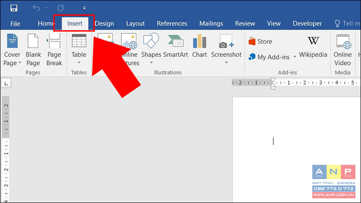Viewport: 361px width, 203px height.
Task: Switch to the Design tab
Action: pos(104,23)
